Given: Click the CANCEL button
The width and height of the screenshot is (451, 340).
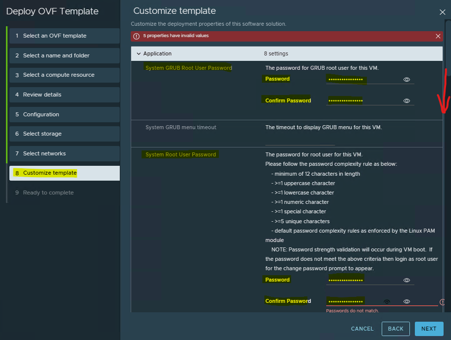Looking at the screenshot, I should click(362, 329).
